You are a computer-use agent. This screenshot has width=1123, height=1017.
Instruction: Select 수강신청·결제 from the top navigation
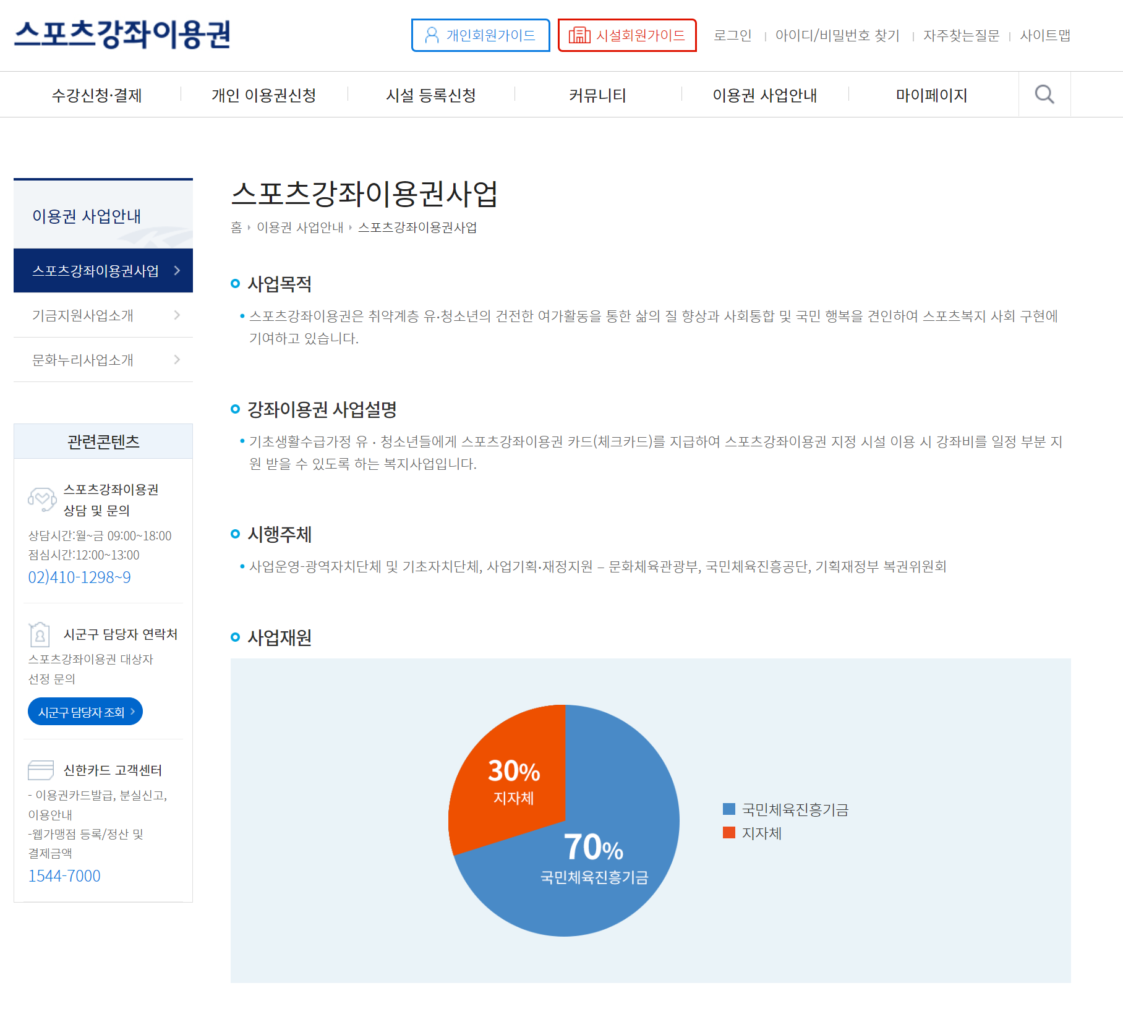point(97,95)
